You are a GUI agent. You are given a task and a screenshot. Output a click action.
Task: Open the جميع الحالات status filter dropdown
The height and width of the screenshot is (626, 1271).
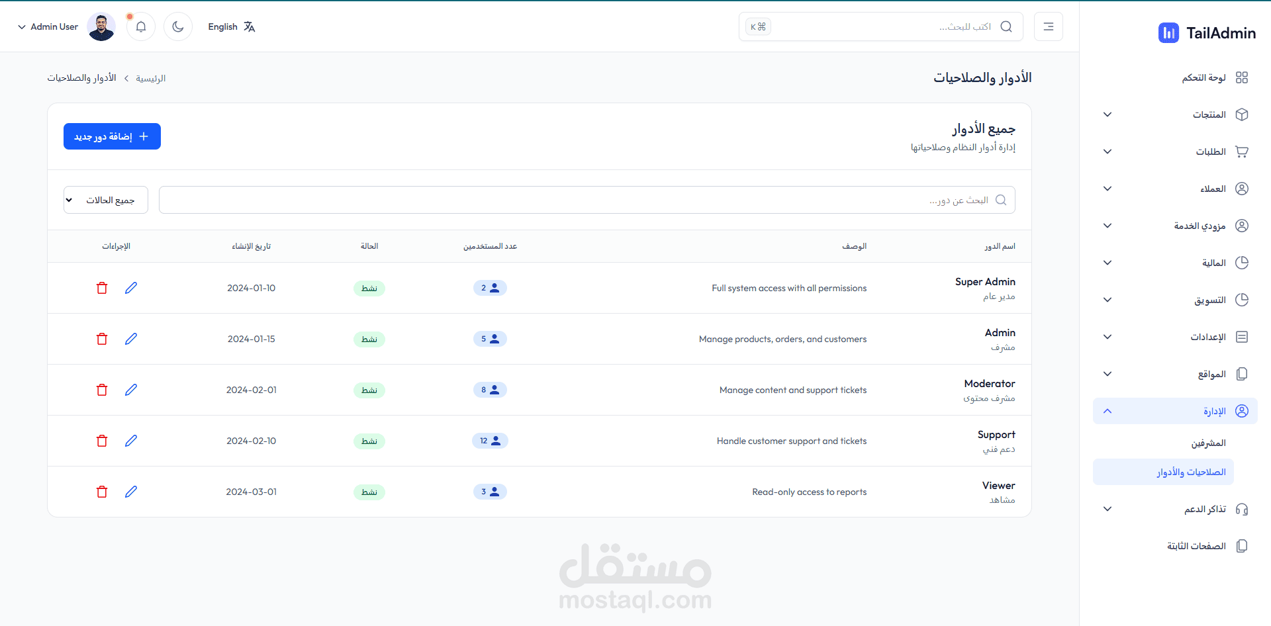pyautogui.click(x=106, y=200)
